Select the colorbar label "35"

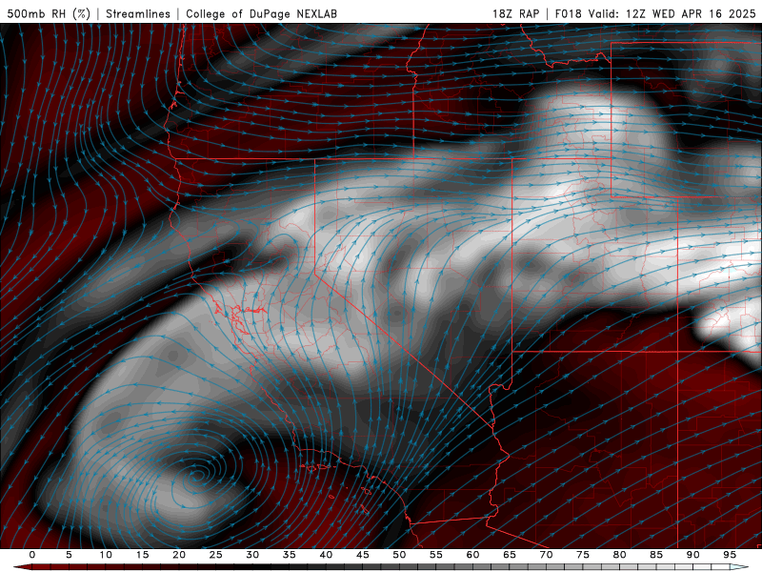click(x=290, y=555)
